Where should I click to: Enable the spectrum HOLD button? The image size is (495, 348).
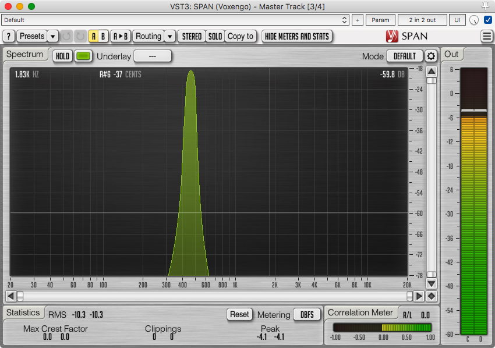click(x=62, y=56)
